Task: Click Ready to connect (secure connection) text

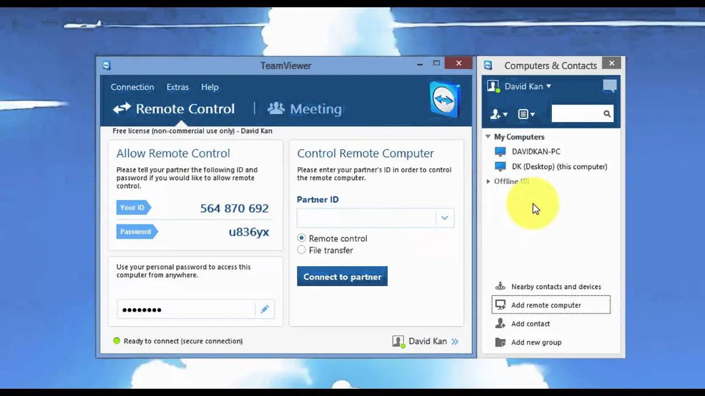Action: click(183, 341)
